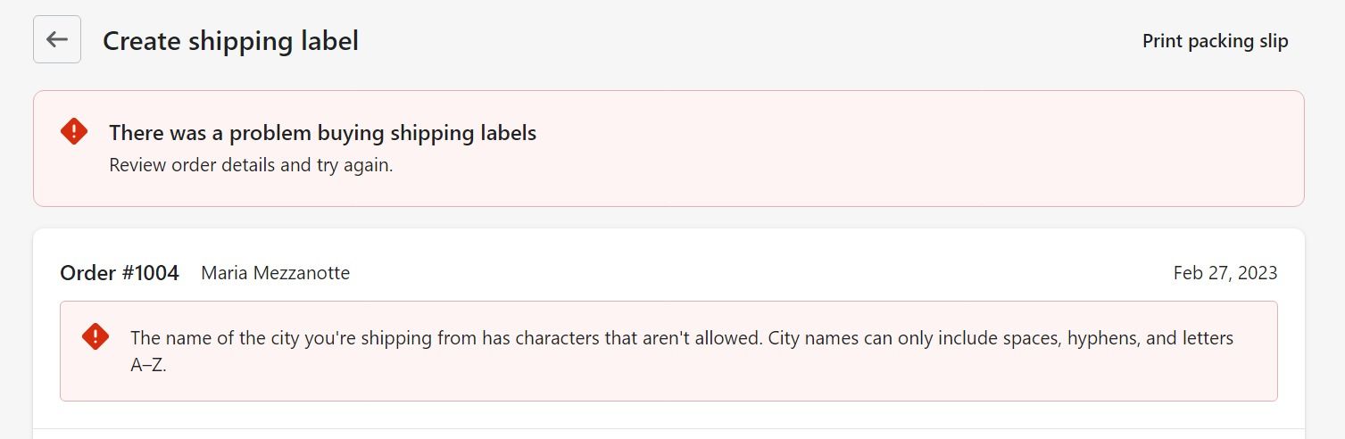The image size is (1345, 439).
Task: Click the order date Feb 27, 2023
Action: tap(1225, 273)
